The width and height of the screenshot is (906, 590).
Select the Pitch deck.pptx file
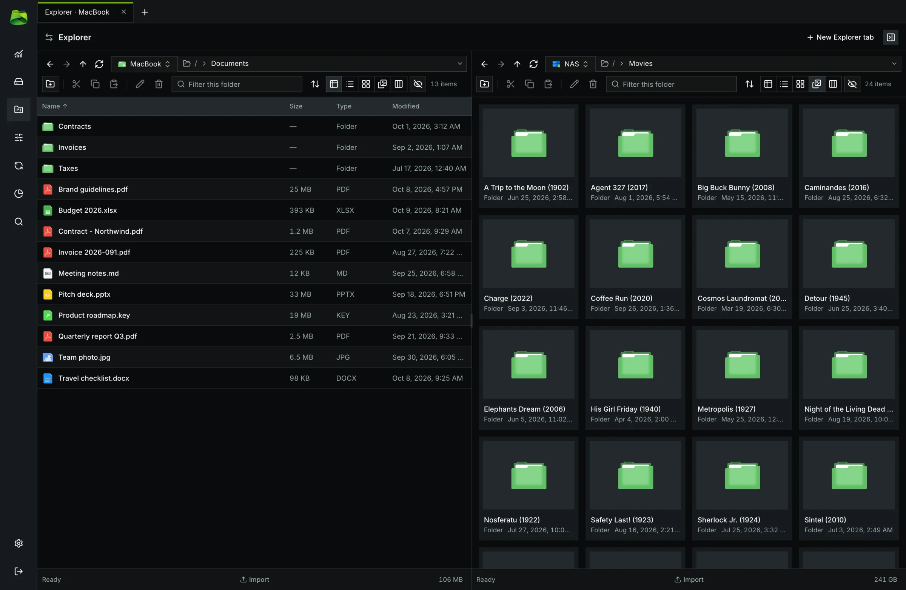[x=254, y=294]
